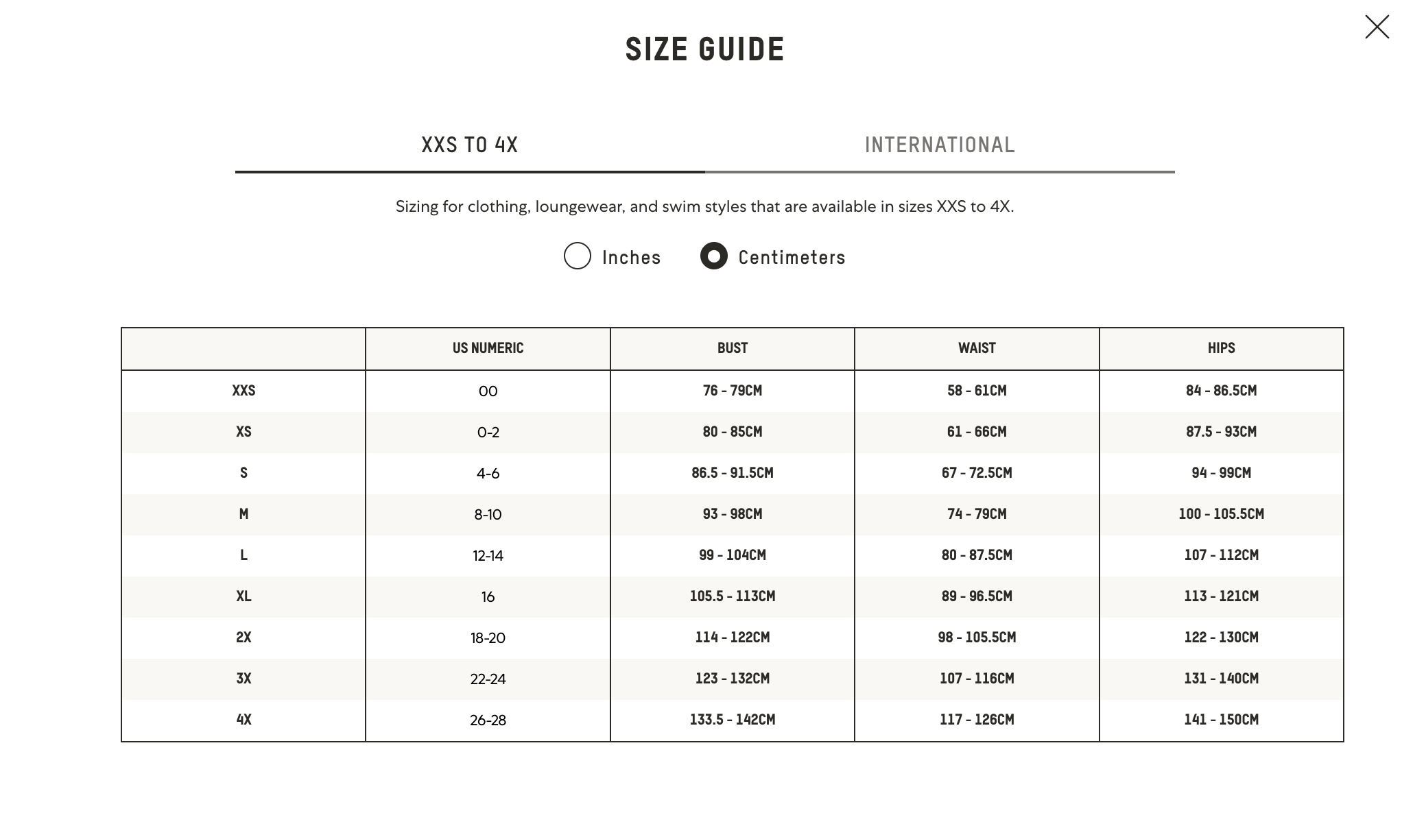Click the XL size row label

coord(243,596)
